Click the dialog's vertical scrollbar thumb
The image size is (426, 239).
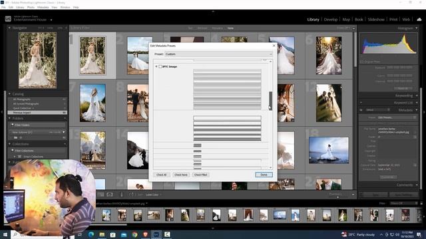click(270, 100)
